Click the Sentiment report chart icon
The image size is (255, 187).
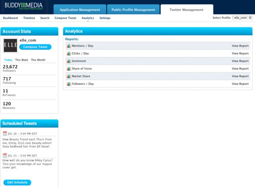[x=69, y=61]
